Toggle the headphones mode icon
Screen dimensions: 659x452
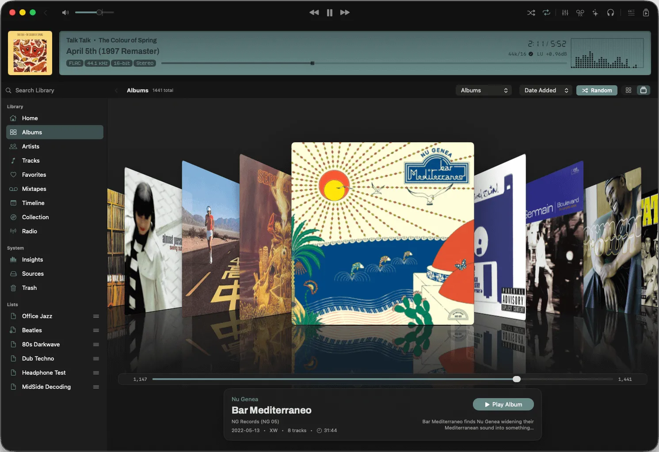610,13
